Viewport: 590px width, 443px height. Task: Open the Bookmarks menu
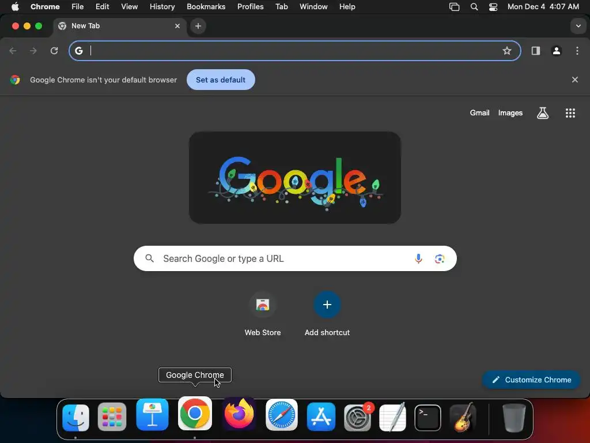206,7
